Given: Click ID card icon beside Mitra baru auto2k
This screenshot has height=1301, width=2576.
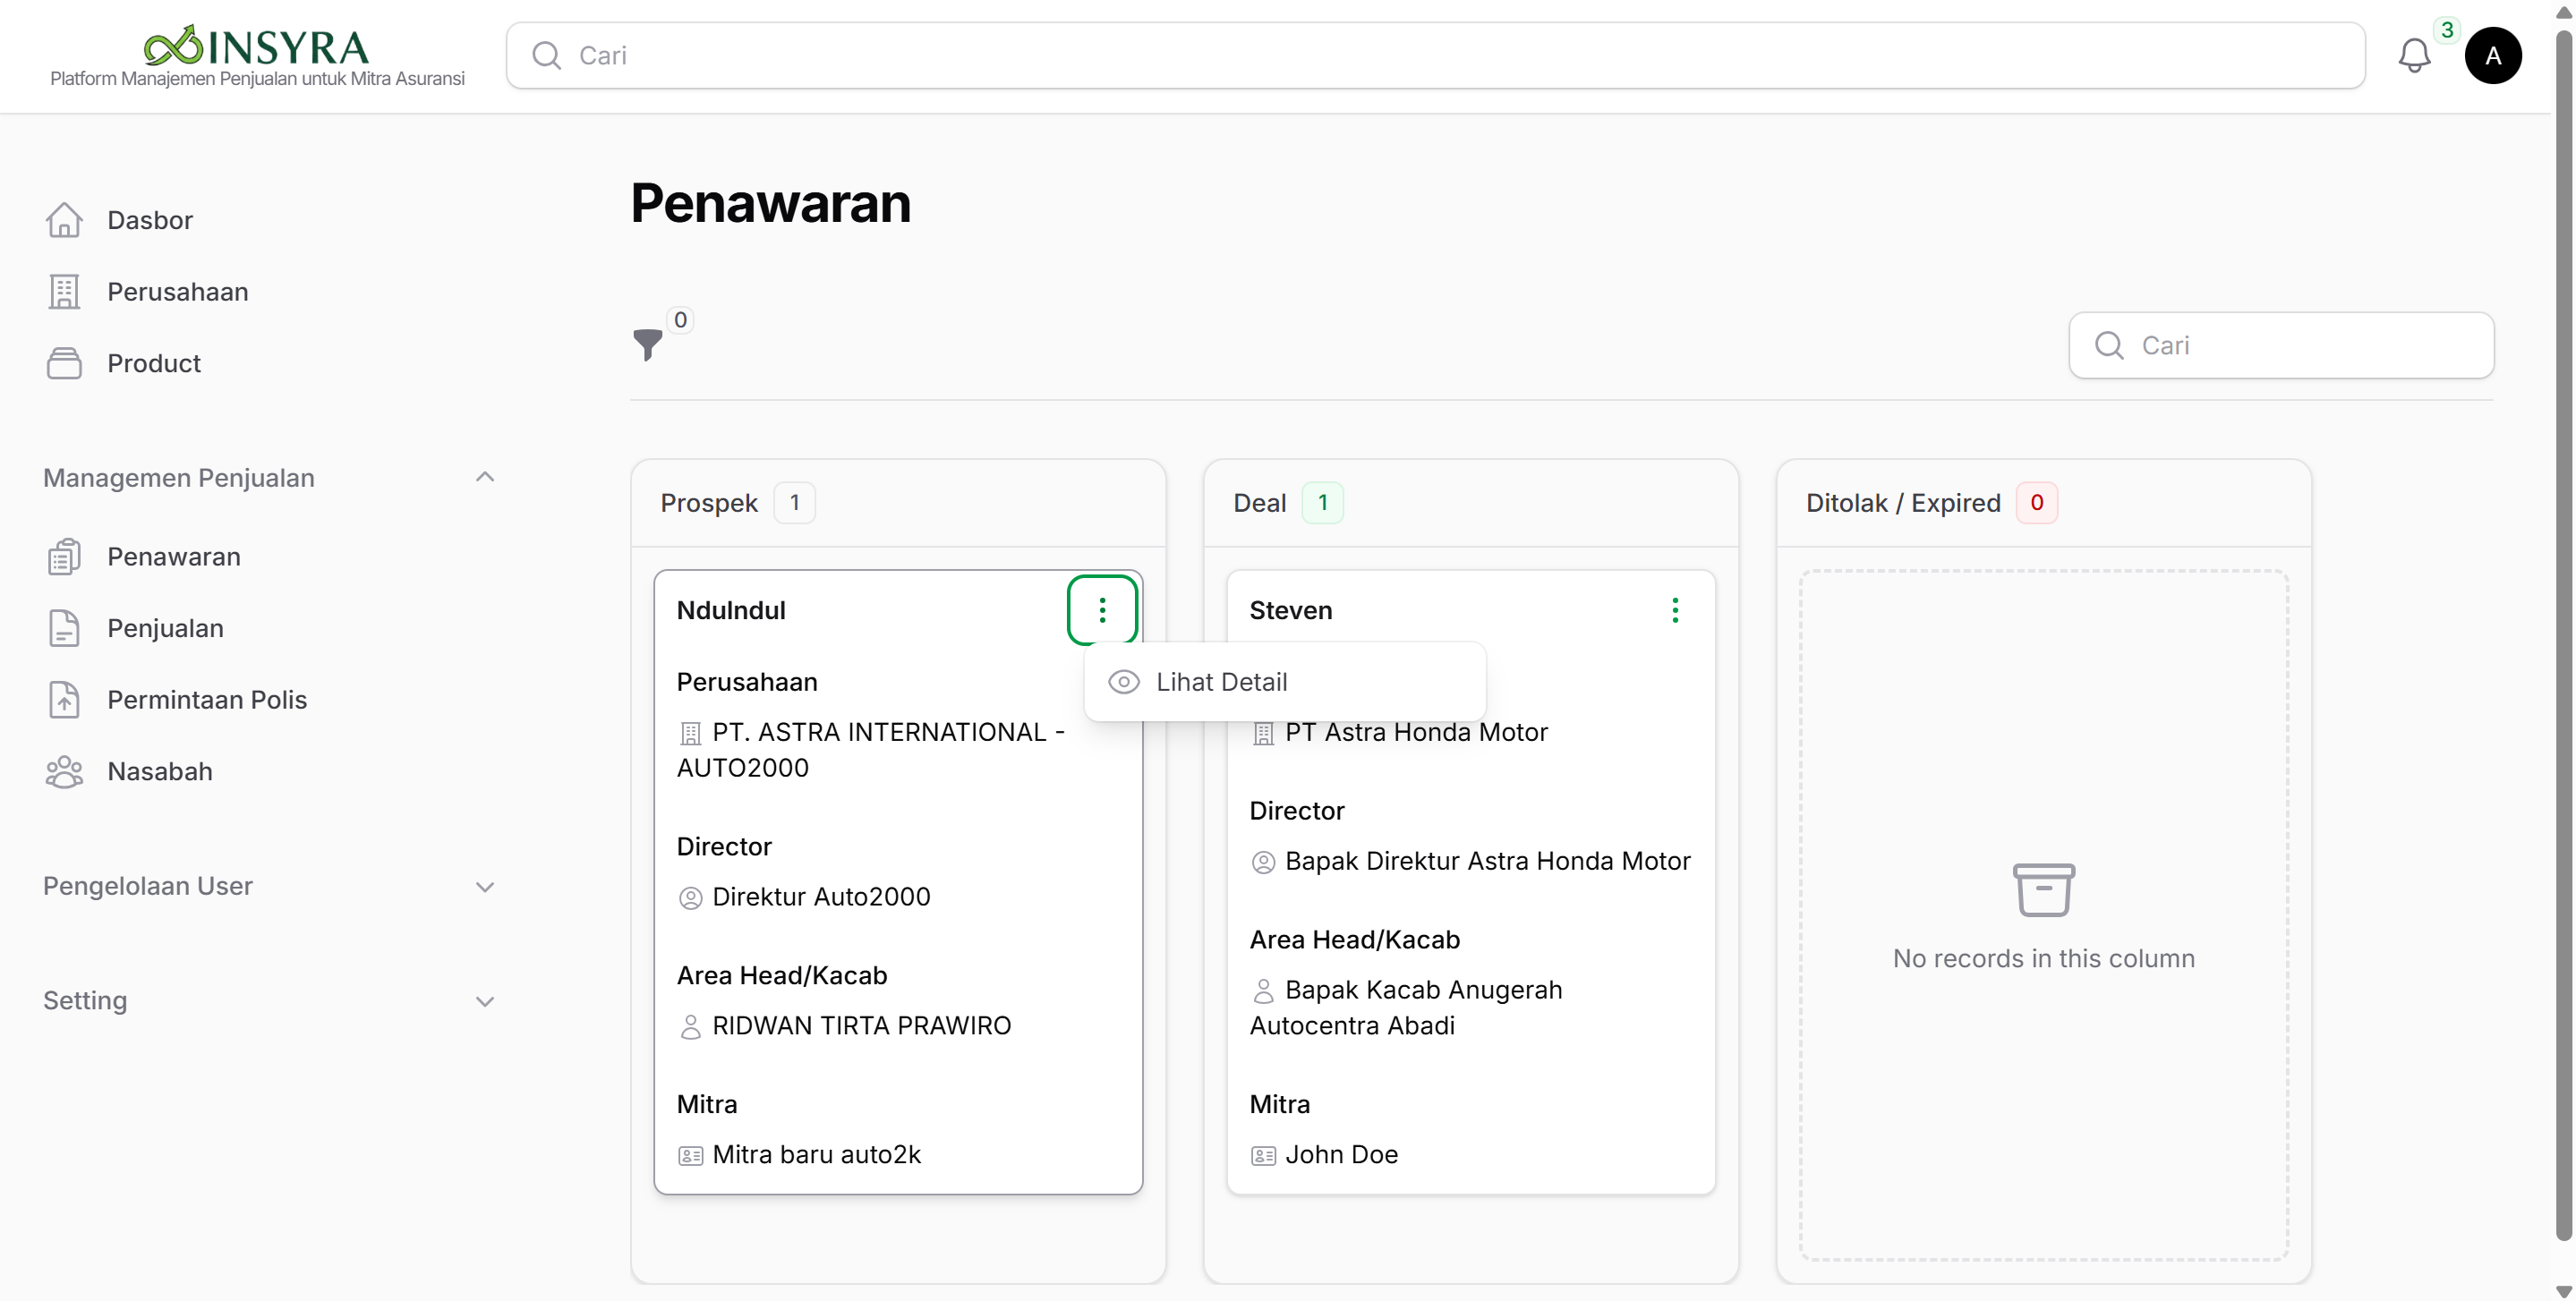Looking at the screenshot, I should point(690,1156).
